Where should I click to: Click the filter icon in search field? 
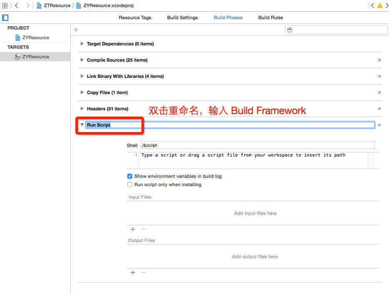(290, 30)
